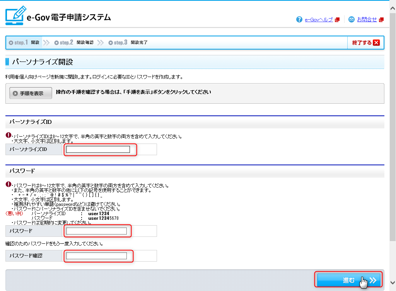
Task: Proceed with the 進む button
Action: (348, 280)
